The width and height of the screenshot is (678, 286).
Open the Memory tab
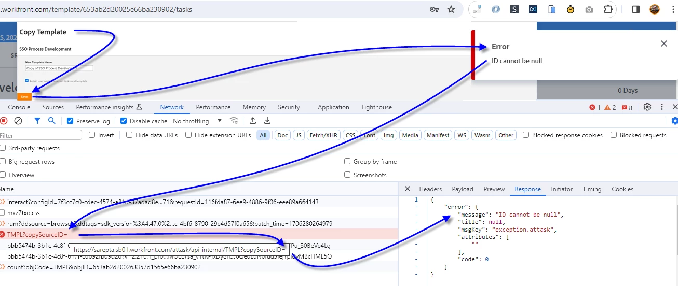click(x=254, y=107)
